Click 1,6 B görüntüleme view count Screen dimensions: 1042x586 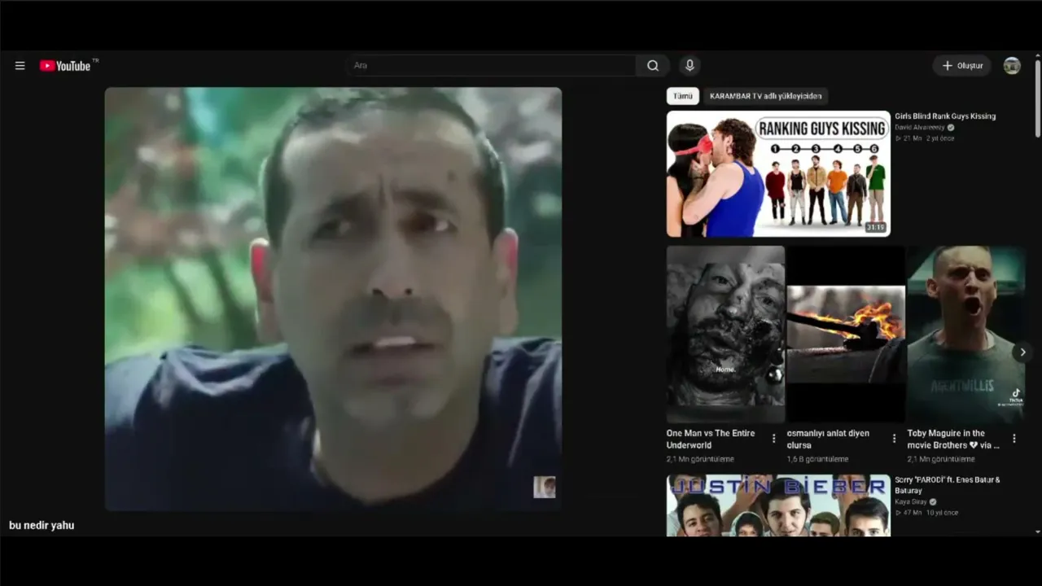(x=817, y=460)
